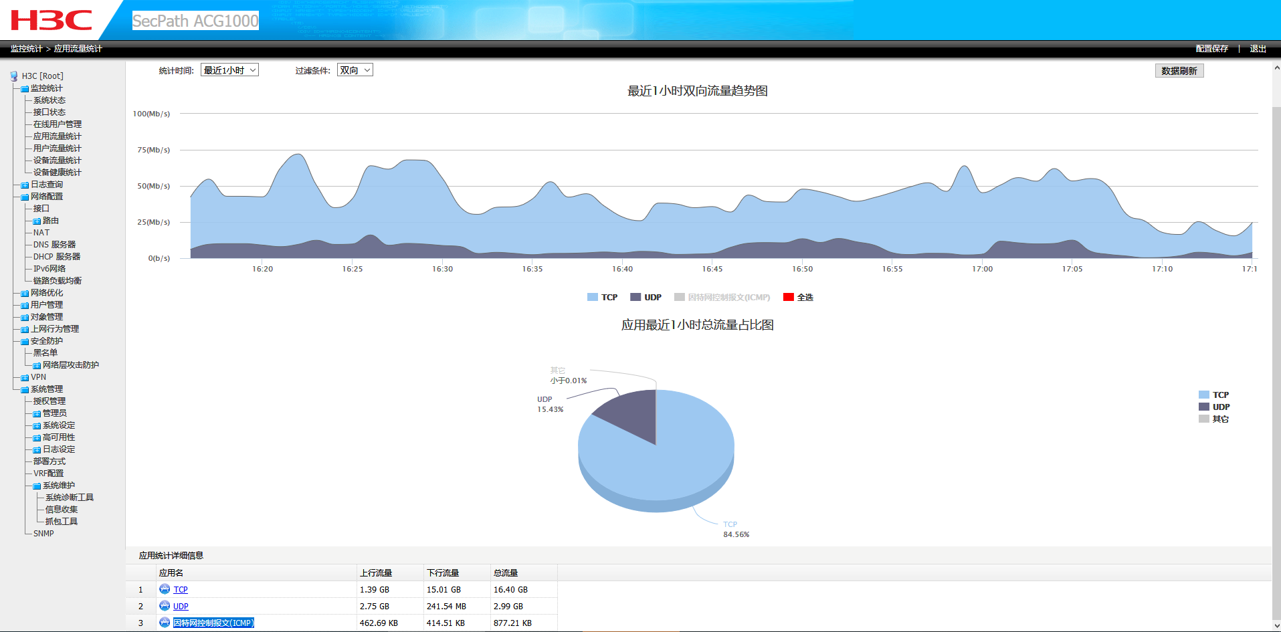Expand the 上网行为管理 tree node
This screenshot has height=632, width=1281.
pyautogui.click(x=25, y=330)
